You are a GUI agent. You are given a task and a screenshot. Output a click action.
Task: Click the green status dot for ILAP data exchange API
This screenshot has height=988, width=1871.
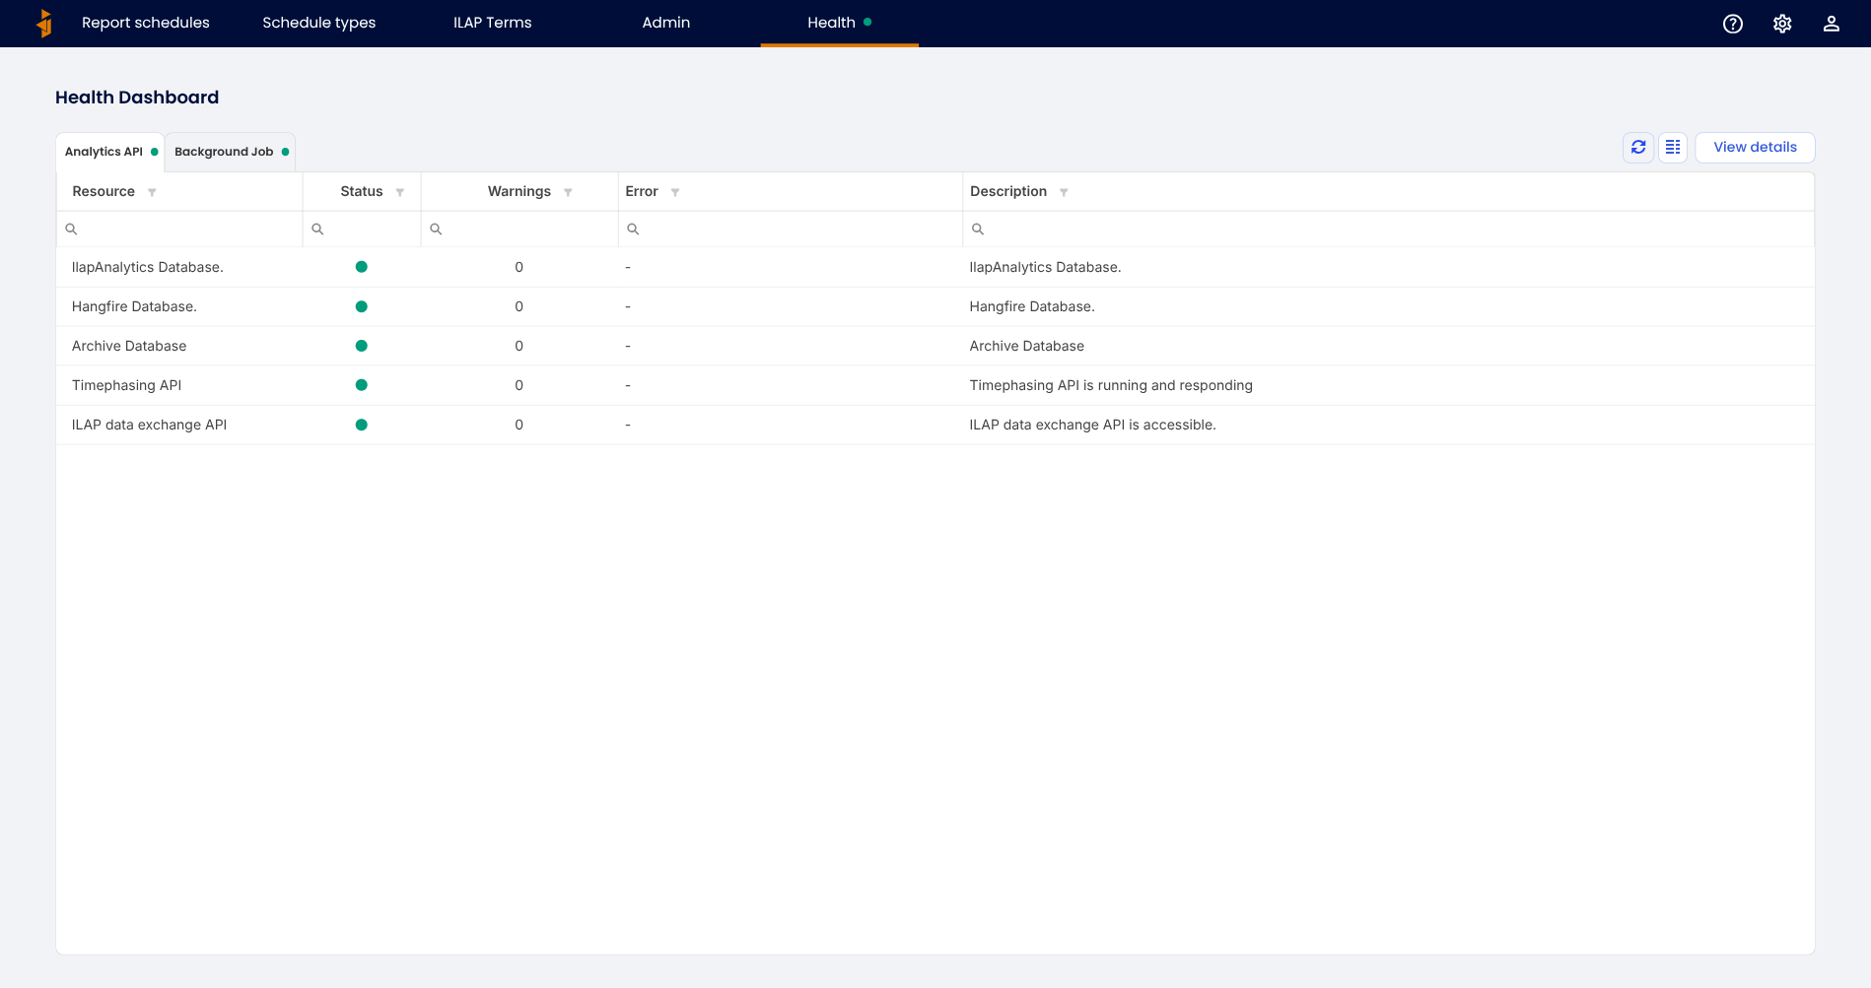362,425
